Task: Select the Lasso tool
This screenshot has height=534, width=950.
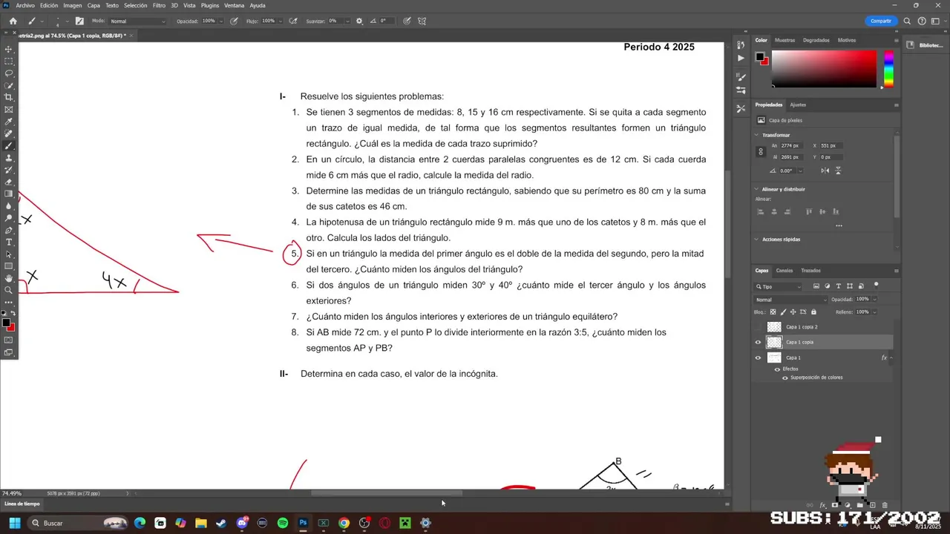Action: pos(9,73)
